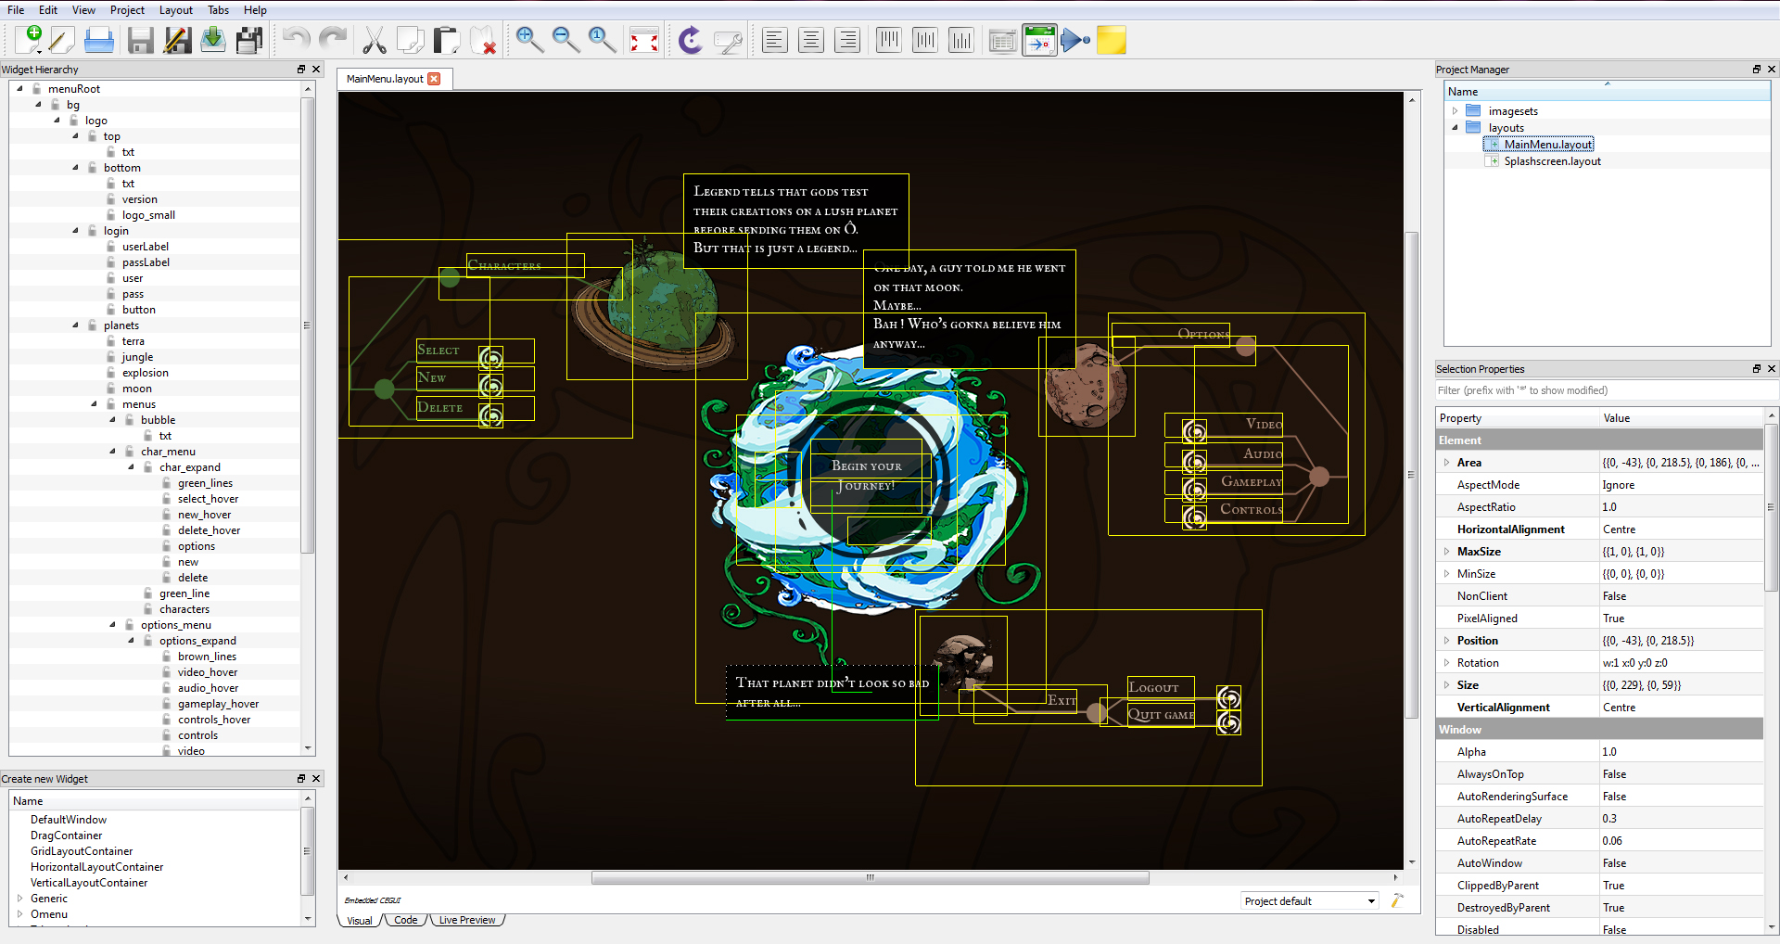Expand the Generic widget category
The width and height of the screenshot is (1780, 944).
20,899
